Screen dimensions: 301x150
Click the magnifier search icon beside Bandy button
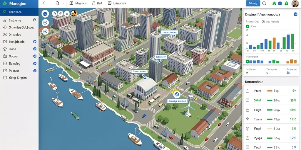(x=264, y=3)
